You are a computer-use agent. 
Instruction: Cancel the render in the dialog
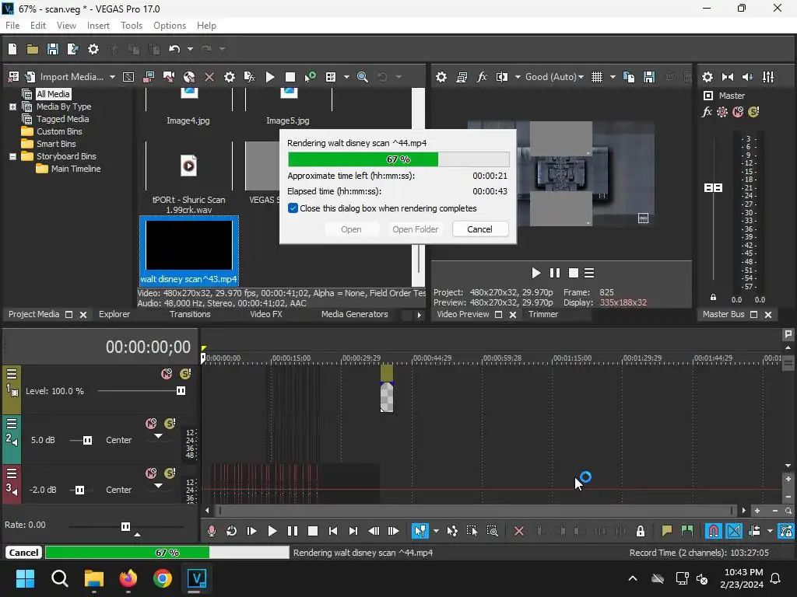coord(479,229)
